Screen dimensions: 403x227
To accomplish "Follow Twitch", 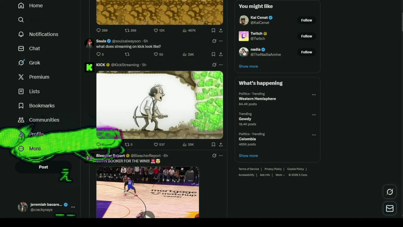I will pyautogui.click(x=306, y=36).
